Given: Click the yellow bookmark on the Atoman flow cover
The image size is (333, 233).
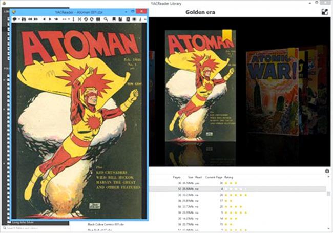Looking at the screenshot, I should coord(227,35).
